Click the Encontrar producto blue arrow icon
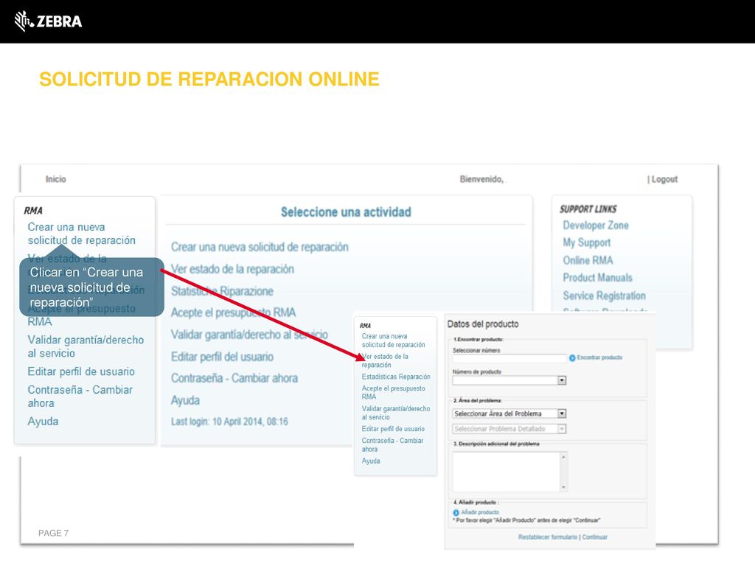 pyautogui.click(x=572, y=357)
